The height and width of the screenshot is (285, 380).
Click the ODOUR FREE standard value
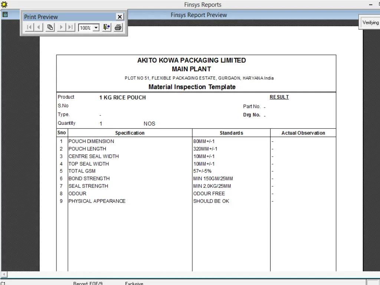click(x=209, y=194)
